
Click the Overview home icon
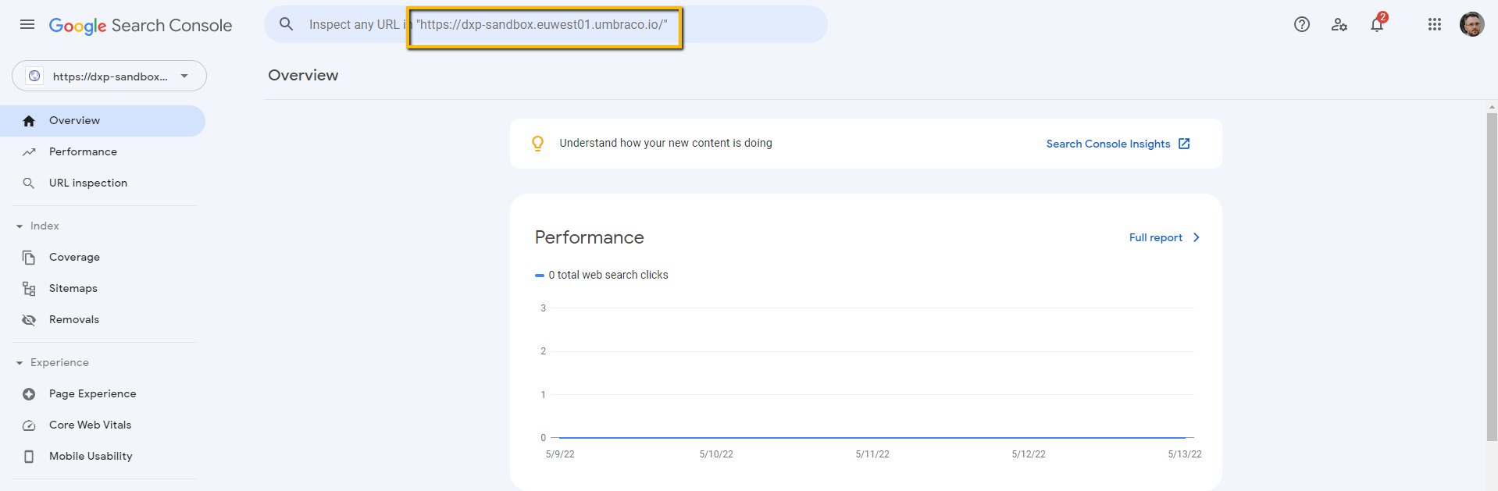(29, 121)
